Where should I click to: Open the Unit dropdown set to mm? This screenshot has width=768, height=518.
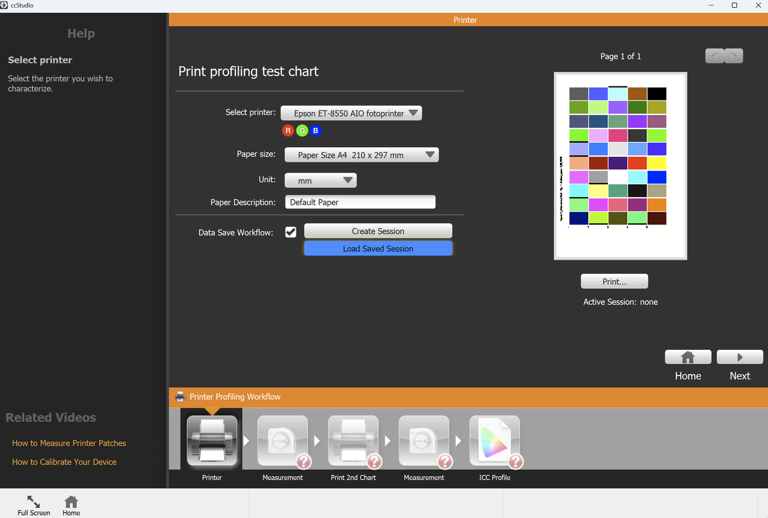coord(320,181)
